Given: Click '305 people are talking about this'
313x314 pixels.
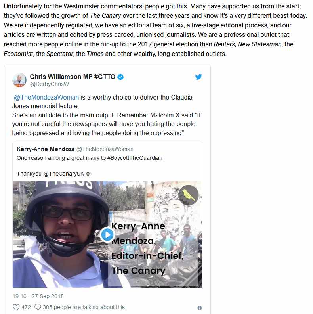Looking at the screenshot, I should click(x=84, y=307).
